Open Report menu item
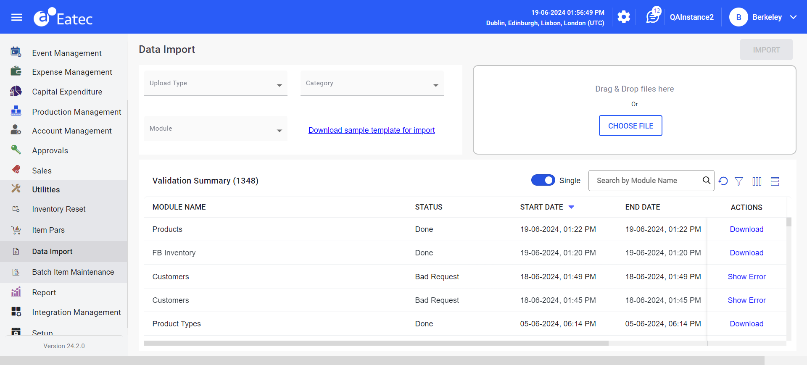The image size is (807, 365). 44,292
